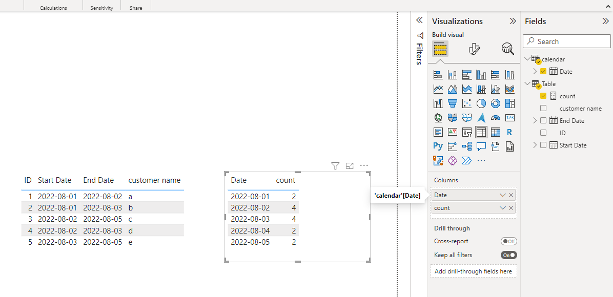Pick the Ribbon chart visual
The height and width of the screenshot is (297, 613).
tap(510, 89)
